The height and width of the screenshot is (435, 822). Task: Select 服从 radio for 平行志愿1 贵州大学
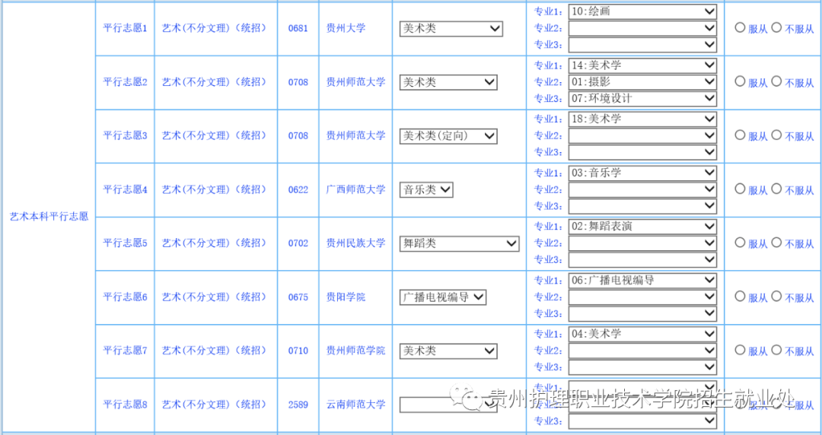(x=740, y=27)
